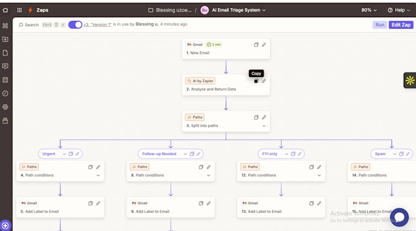Open the v3 "Version 1" link

97,24
